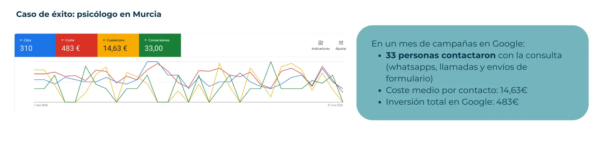Screen dimensions: 603x141
Task: Click the 'whatsapps, llamadas' text line
Action: [456, 67]
